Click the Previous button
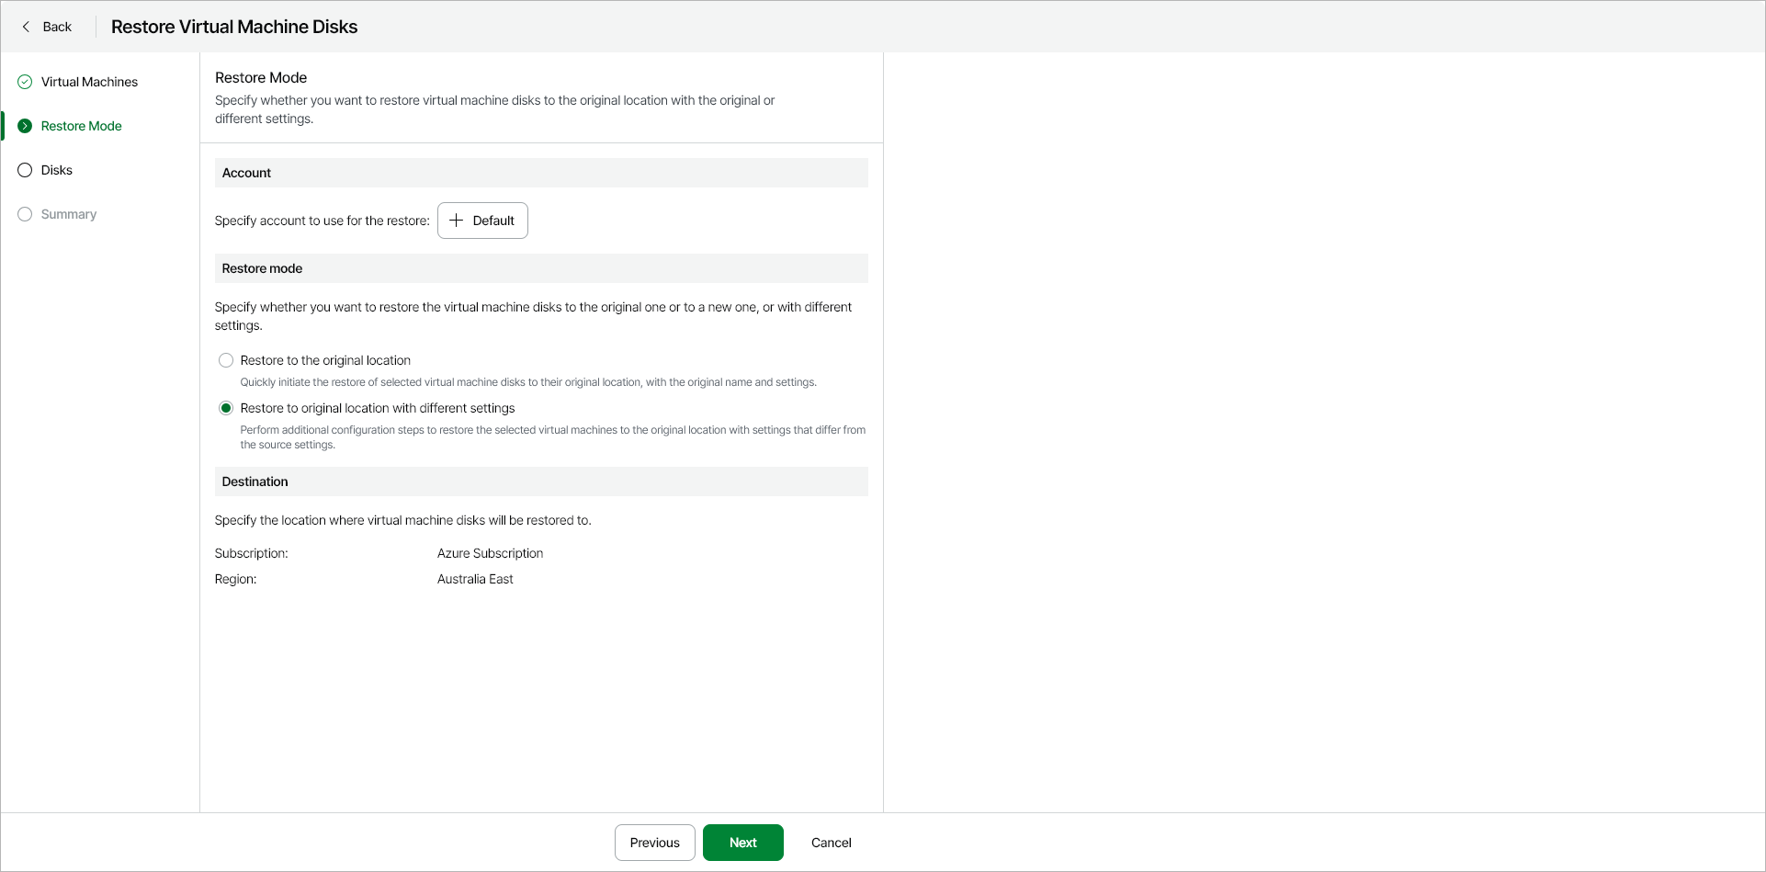This screenshot has width=1766, height=872. click(x=654, y=843)
